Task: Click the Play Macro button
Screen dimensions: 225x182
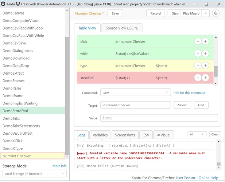Action: tap(191, 13)
